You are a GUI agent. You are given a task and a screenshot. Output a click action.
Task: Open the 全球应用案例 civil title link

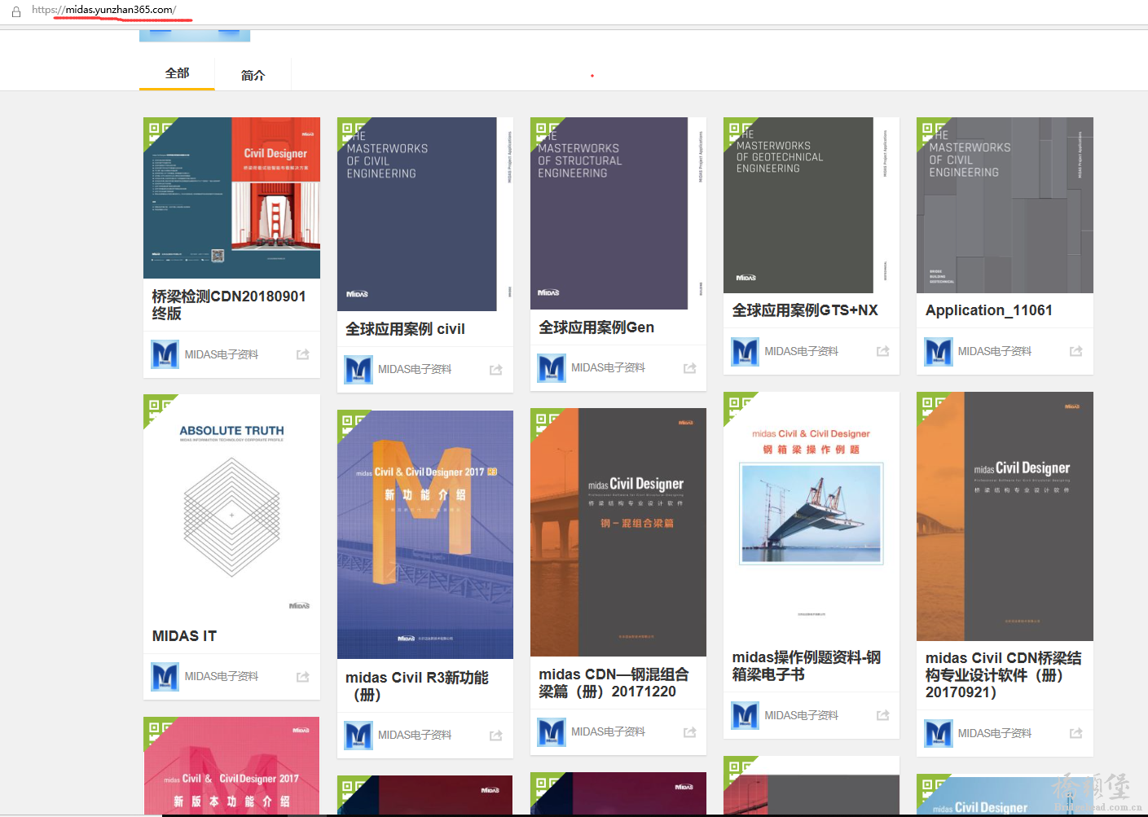tap(405, 329)
